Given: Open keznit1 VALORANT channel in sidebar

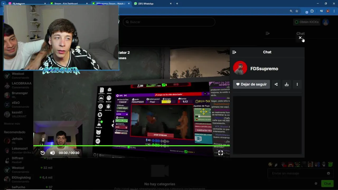Looking at the screenshot, I should [16, 114].
